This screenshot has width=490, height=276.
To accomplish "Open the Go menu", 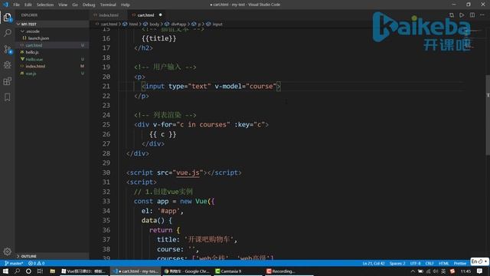I will point(75,5).
